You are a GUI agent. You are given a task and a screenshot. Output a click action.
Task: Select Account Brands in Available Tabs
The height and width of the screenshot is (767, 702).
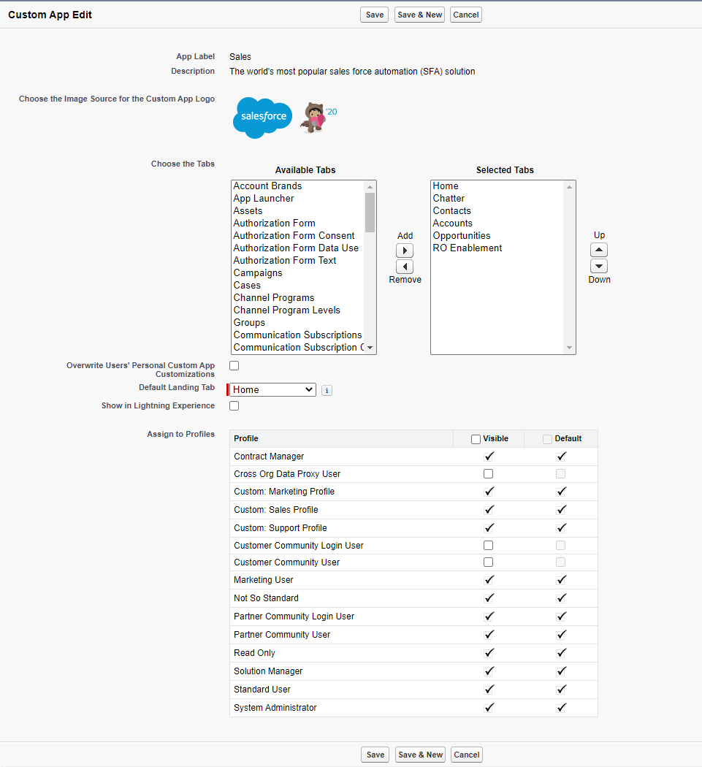tap(297, 186)
